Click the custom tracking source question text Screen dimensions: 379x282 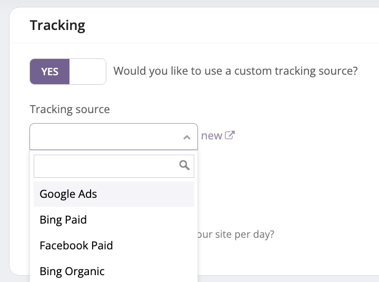point(235,71)
